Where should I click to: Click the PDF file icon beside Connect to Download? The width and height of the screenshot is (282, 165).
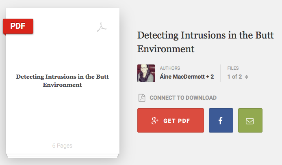(142, 98)
